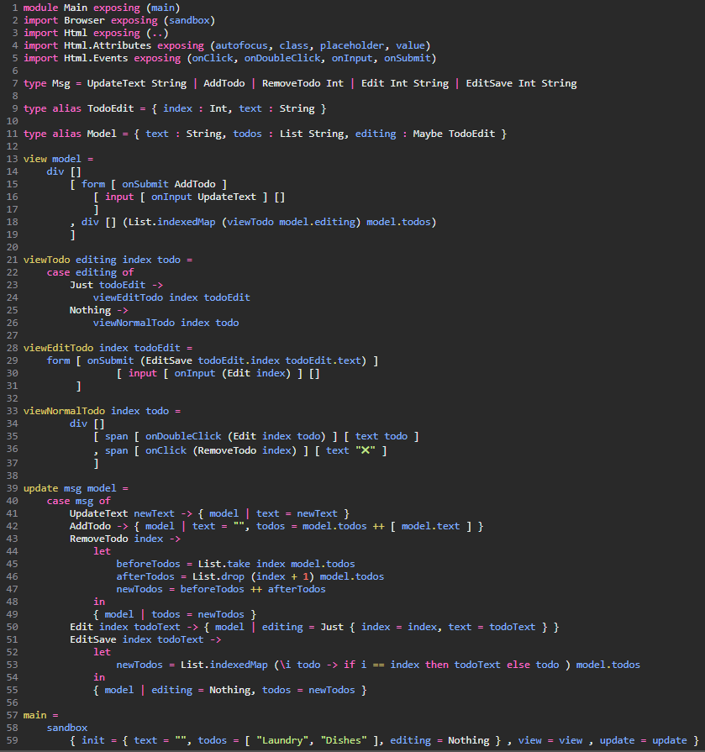705x752 pixels.
Task: Click "case msg of" on line 40
Action: pyautogui.click(x=79, y=501)
